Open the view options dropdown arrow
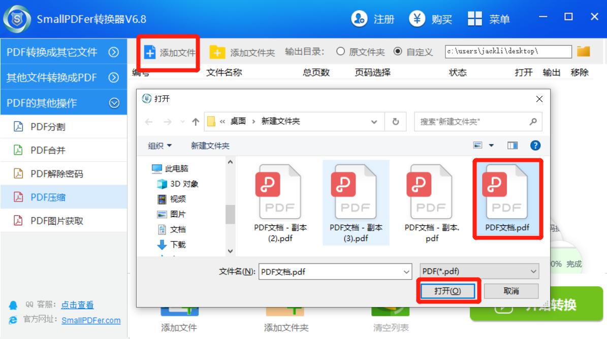This screenshot has height=339, width=607. pos(491,145)
